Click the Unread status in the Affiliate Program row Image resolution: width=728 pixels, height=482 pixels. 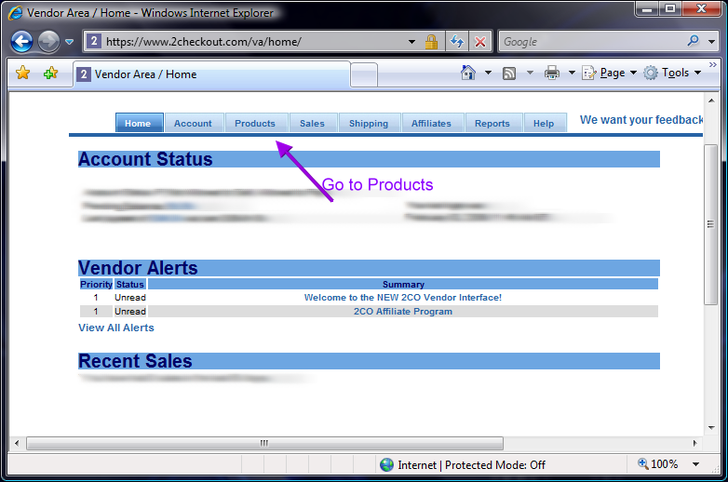click(130, 312)
